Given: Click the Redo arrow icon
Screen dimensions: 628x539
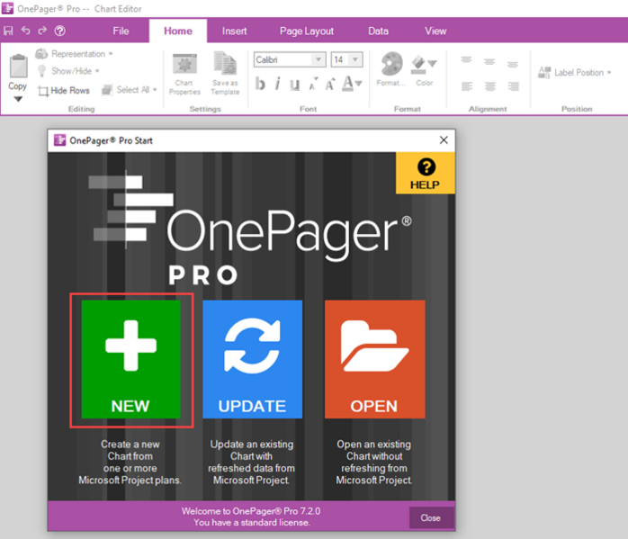Looking at the screenshot, I should 42,31.
